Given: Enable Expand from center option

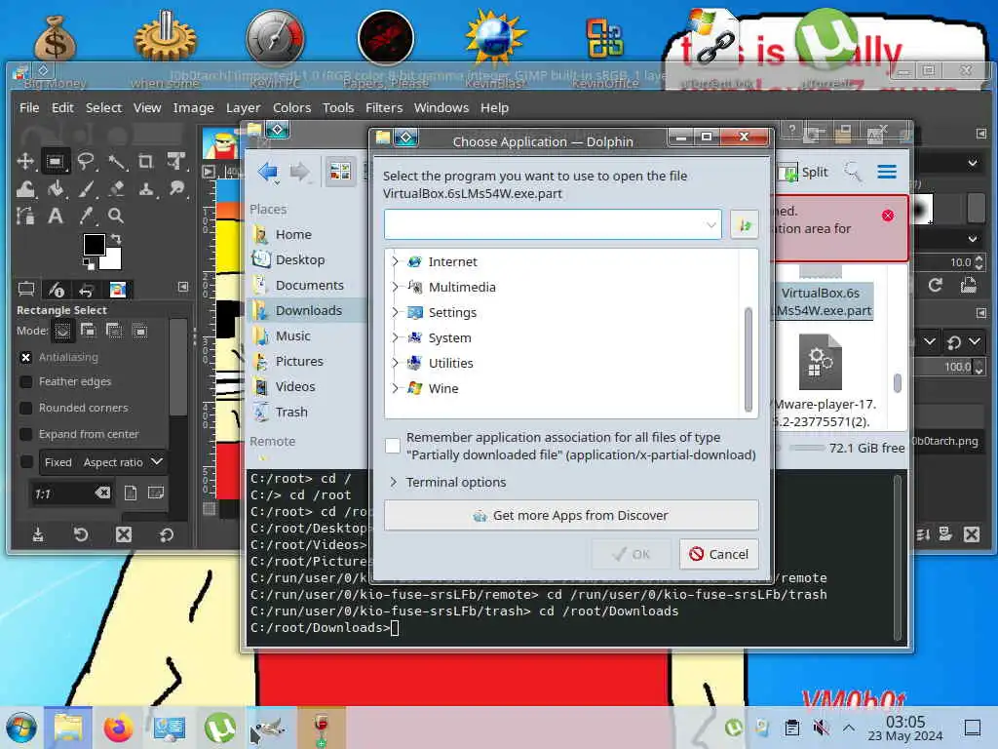Looking at the screenshot, I should 25,434.
